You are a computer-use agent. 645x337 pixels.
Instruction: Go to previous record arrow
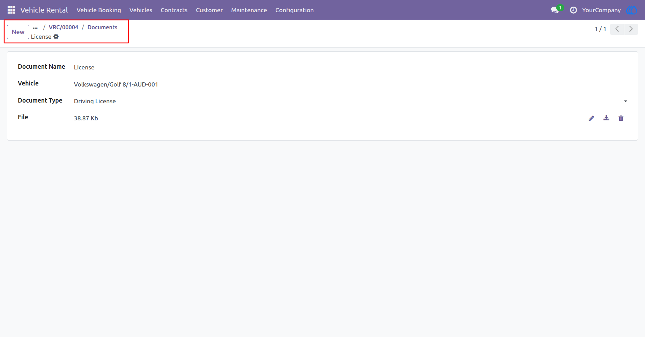tap(617, 29)
